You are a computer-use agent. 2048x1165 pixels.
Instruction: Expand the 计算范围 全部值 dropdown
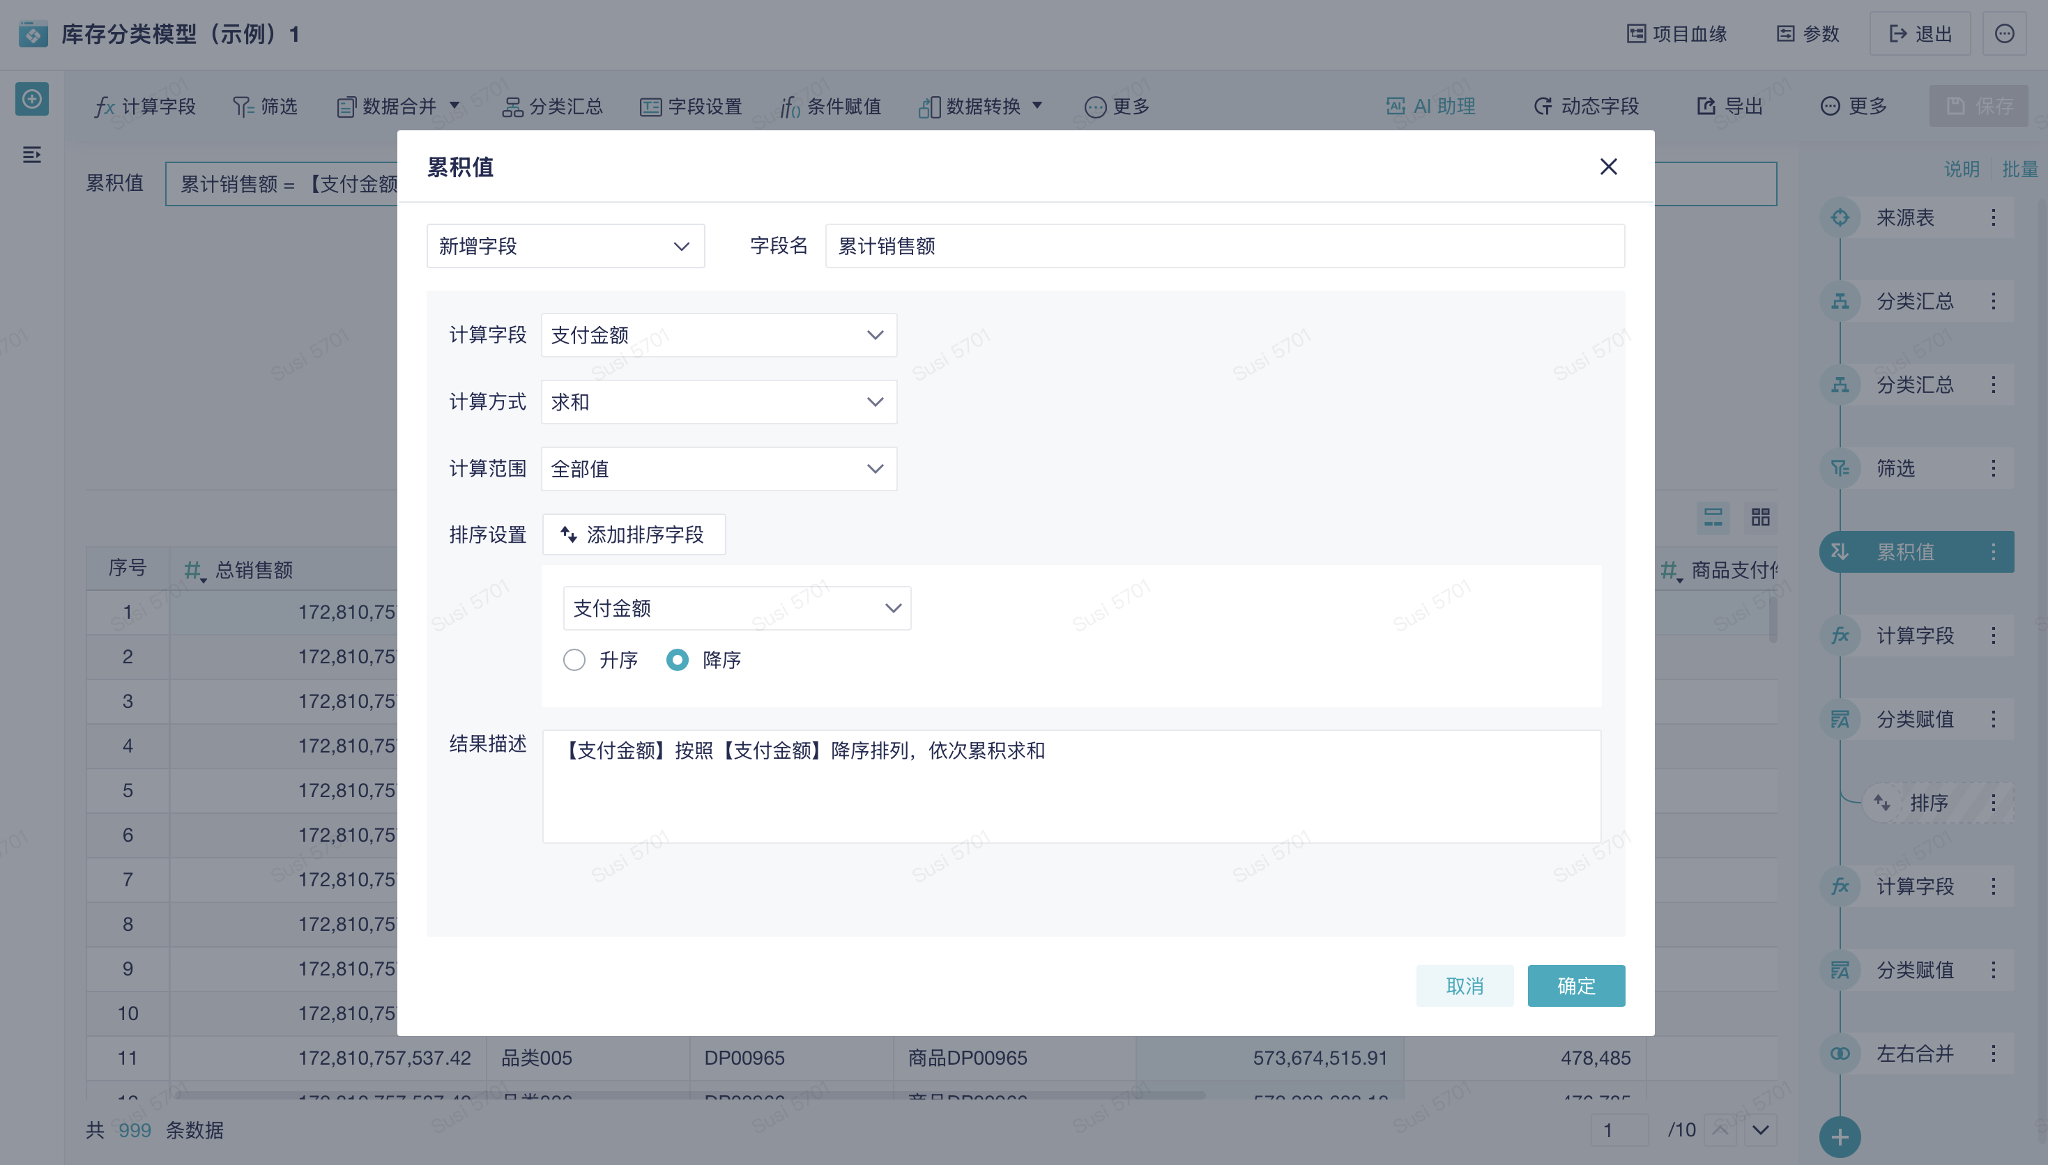718,469
